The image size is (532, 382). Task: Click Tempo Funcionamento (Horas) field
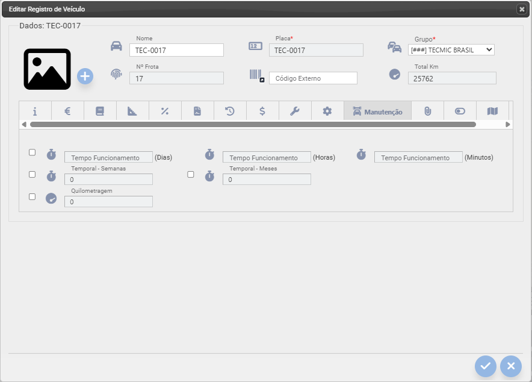coord(267,157)
